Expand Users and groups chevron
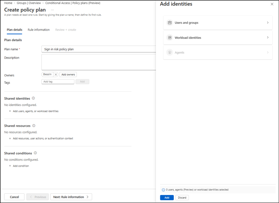This screenshot has height=203, width=279. tap(268, 22)
